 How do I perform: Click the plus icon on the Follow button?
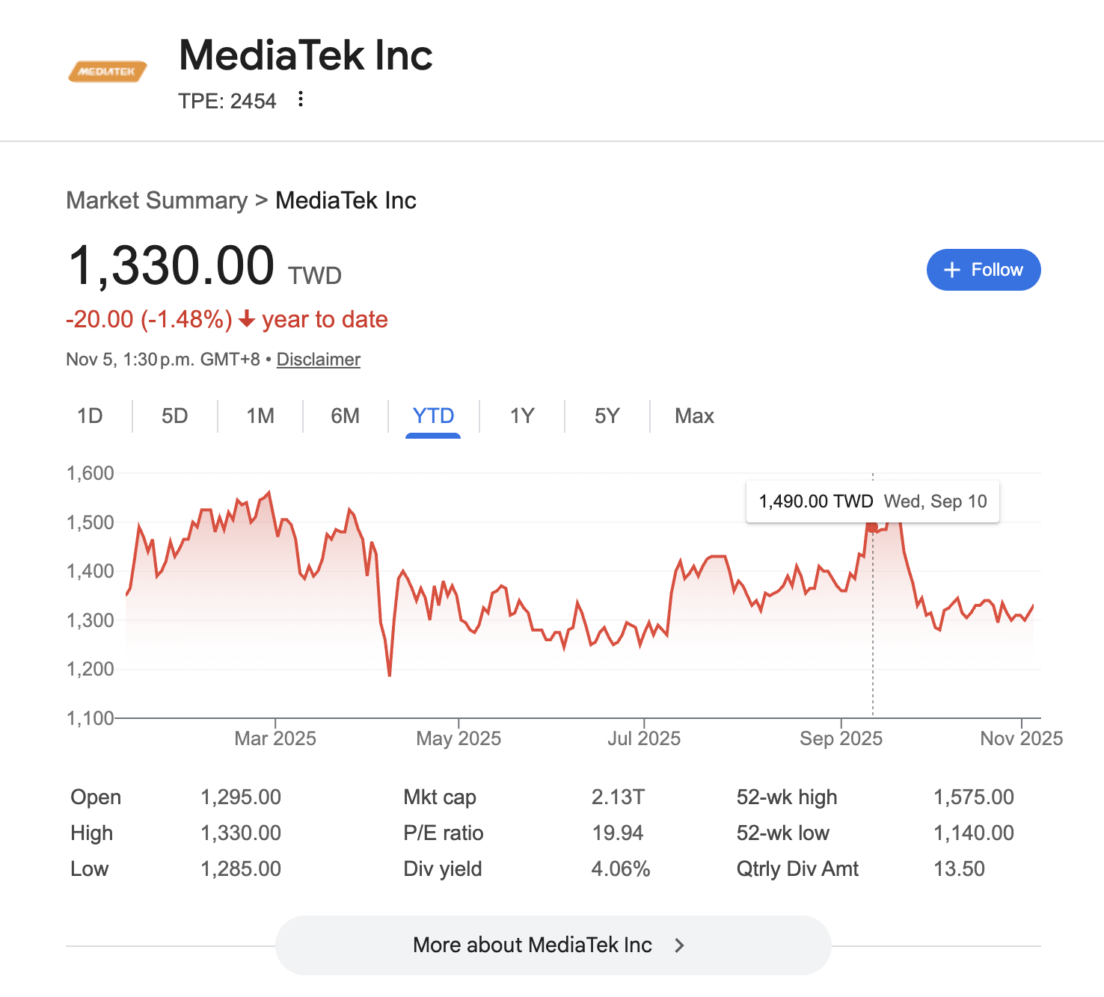(x=951, y=270)
